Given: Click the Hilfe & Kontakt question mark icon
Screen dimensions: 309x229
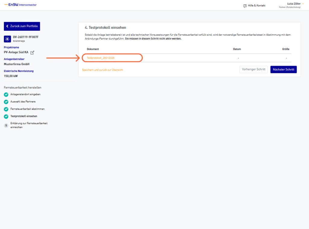Looking at the screenshot, I should 245,5.
